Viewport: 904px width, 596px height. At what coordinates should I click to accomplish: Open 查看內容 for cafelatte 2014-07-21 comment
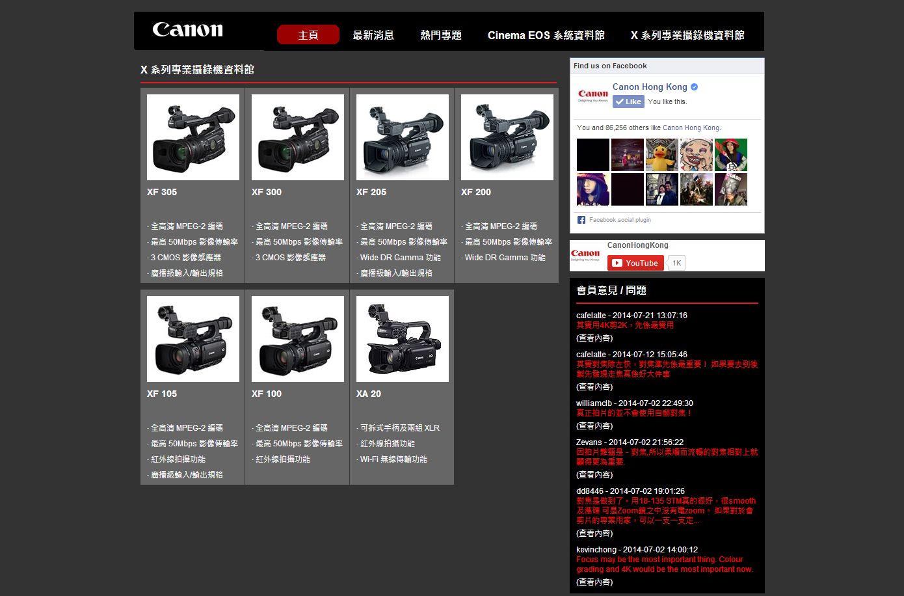click(594, 338)
